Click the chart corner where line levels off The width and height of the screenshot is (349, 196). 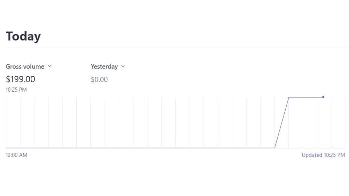(289, 97)
